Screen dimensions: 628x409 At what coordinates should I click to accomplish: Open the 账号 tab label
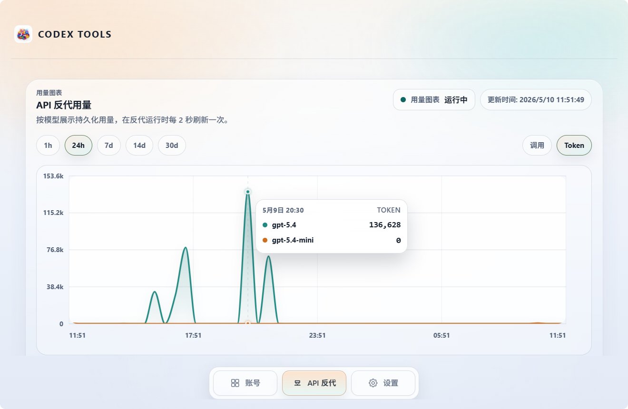coord(253,383)
